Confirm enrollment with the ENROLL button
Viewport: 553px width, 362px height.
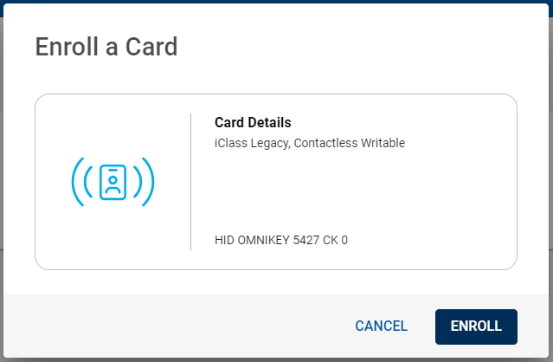coord(476,326)
